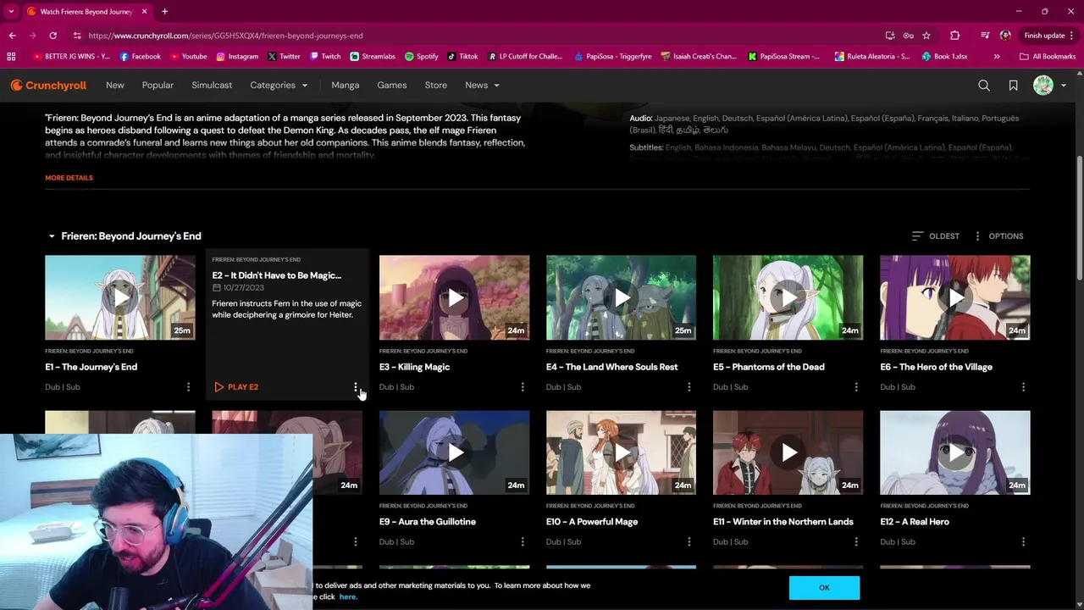Open the Tiktok bookmark
Viewport: 1084px width, 610px height.
(462, 57)
